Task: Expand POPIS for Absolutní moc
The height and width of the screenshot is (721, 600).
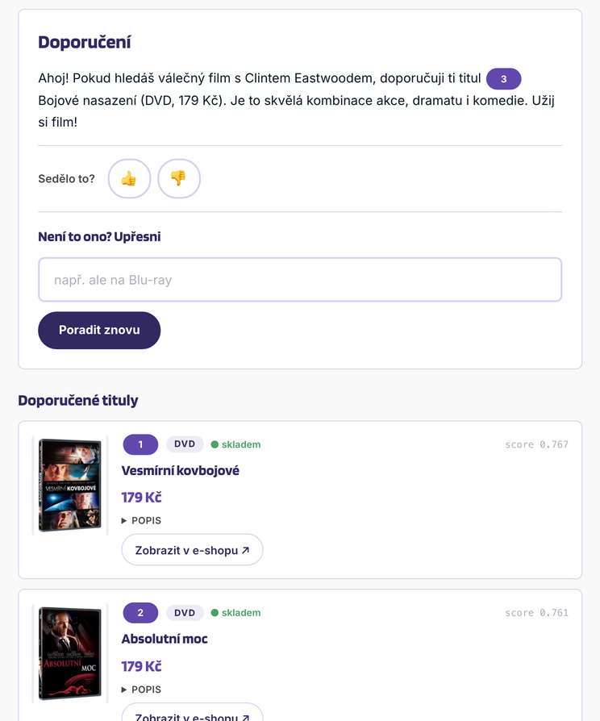Action: coord(141,690)
